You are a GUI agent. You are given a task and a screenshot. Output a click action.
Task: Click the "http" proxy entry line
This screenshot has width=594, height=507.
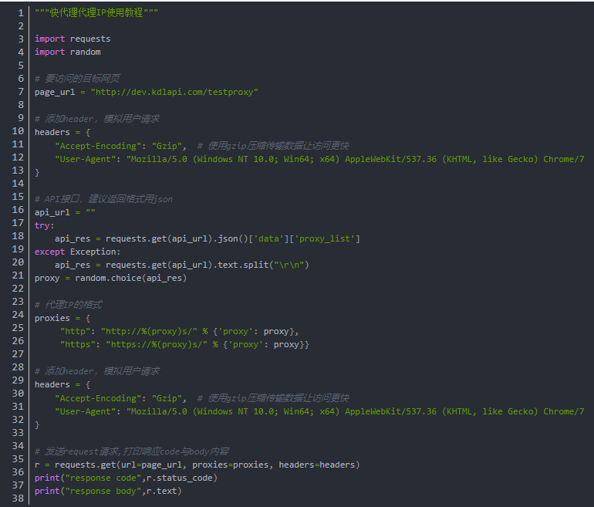[x=180, y=332]
